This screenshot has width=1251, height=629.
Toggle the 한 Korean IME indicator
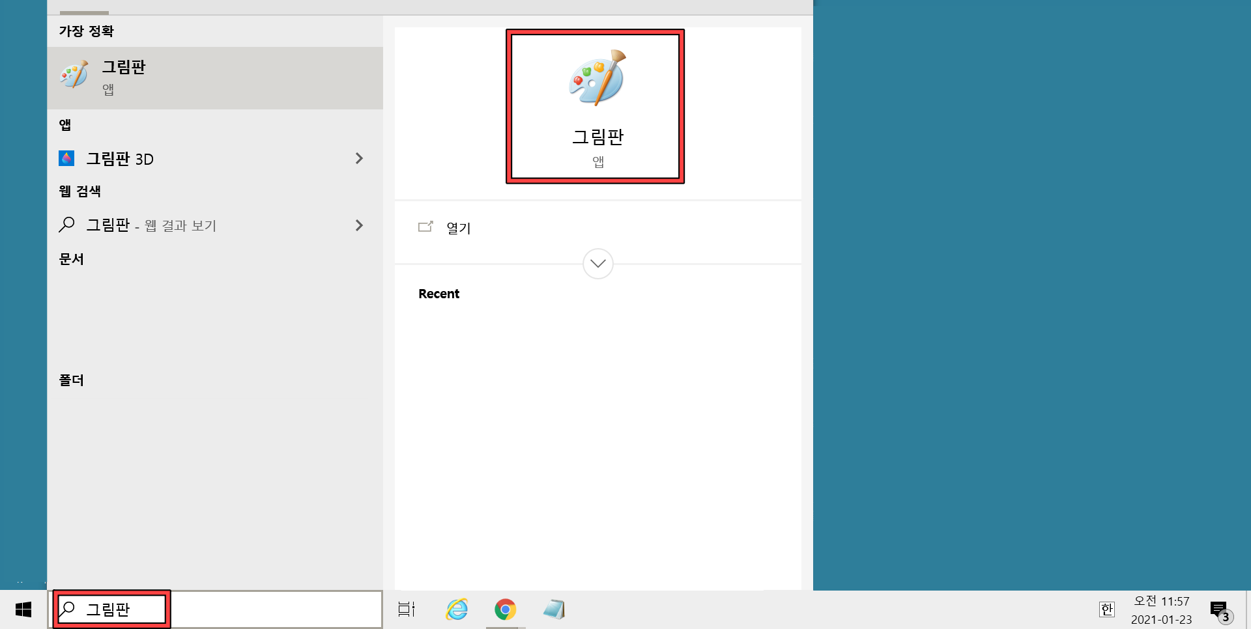point(1106,609)
